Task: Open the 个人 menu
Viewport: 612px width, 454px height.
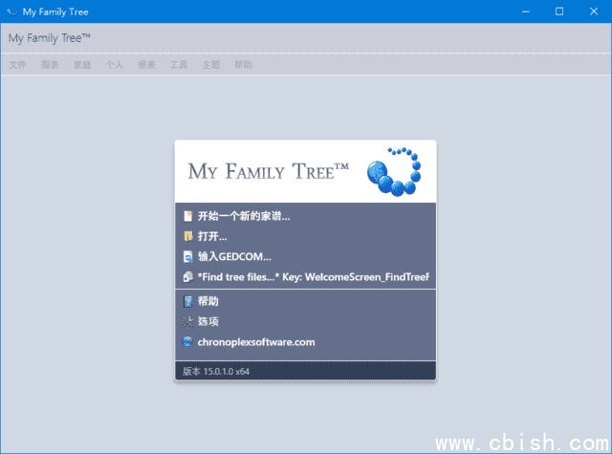Action: point(115,65)
